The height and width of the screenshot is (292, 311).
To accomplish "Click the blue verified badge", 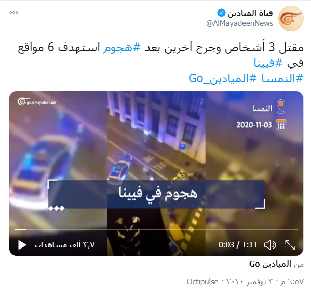I will tap(221, 13).
